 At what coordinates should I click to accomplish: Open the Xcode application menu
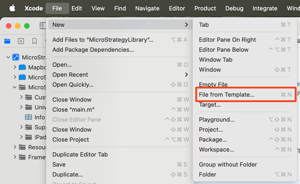click(34, 8)
